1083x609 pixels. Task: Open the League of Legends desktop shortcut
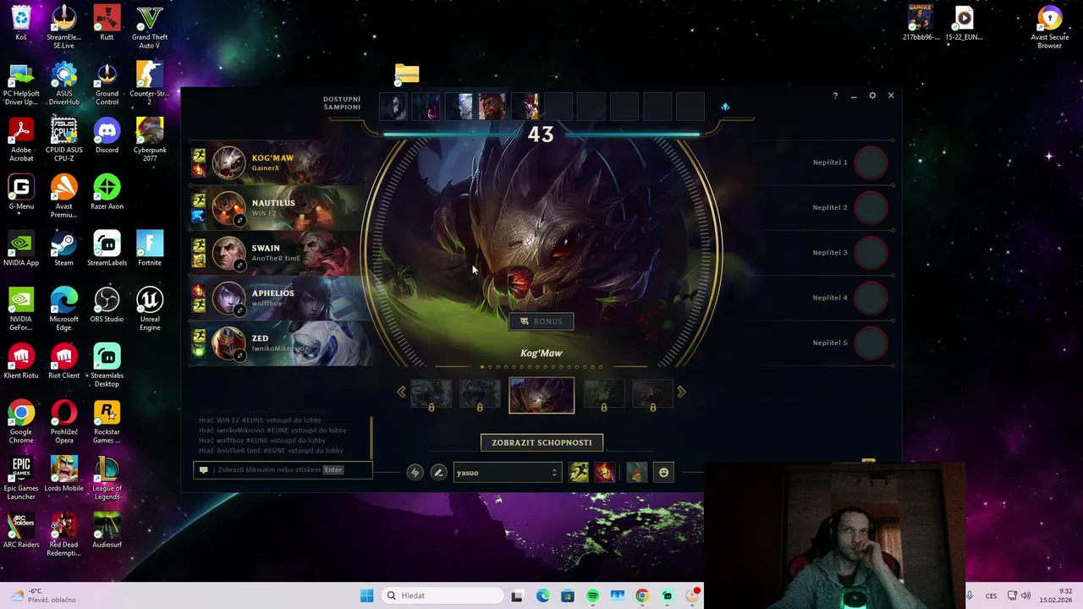coord(107,479)
